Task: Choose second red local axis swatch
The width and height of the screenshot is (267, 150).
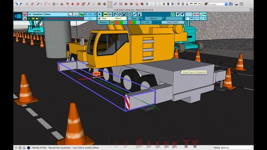Action: pos(130,22)
